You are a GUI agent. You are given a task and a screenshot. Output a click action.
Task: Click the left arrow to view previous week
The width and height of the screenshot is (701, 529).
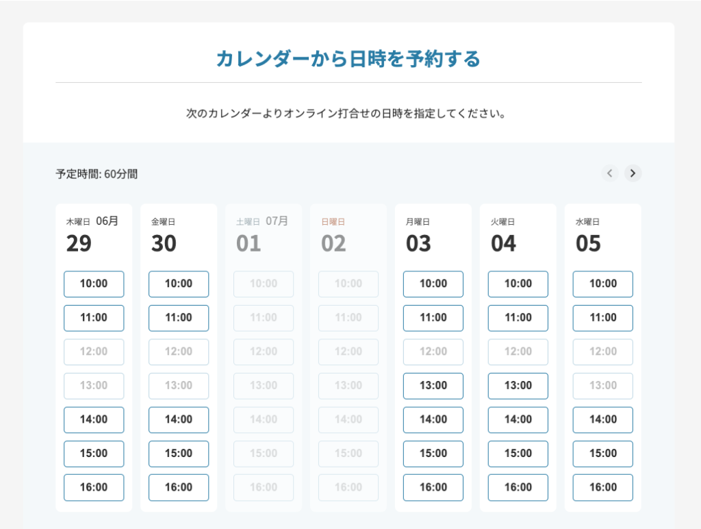click(609, 173)
